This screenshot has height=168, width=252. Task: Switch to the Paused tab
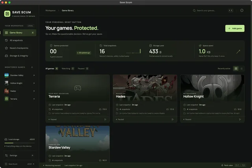pos(83,68)
